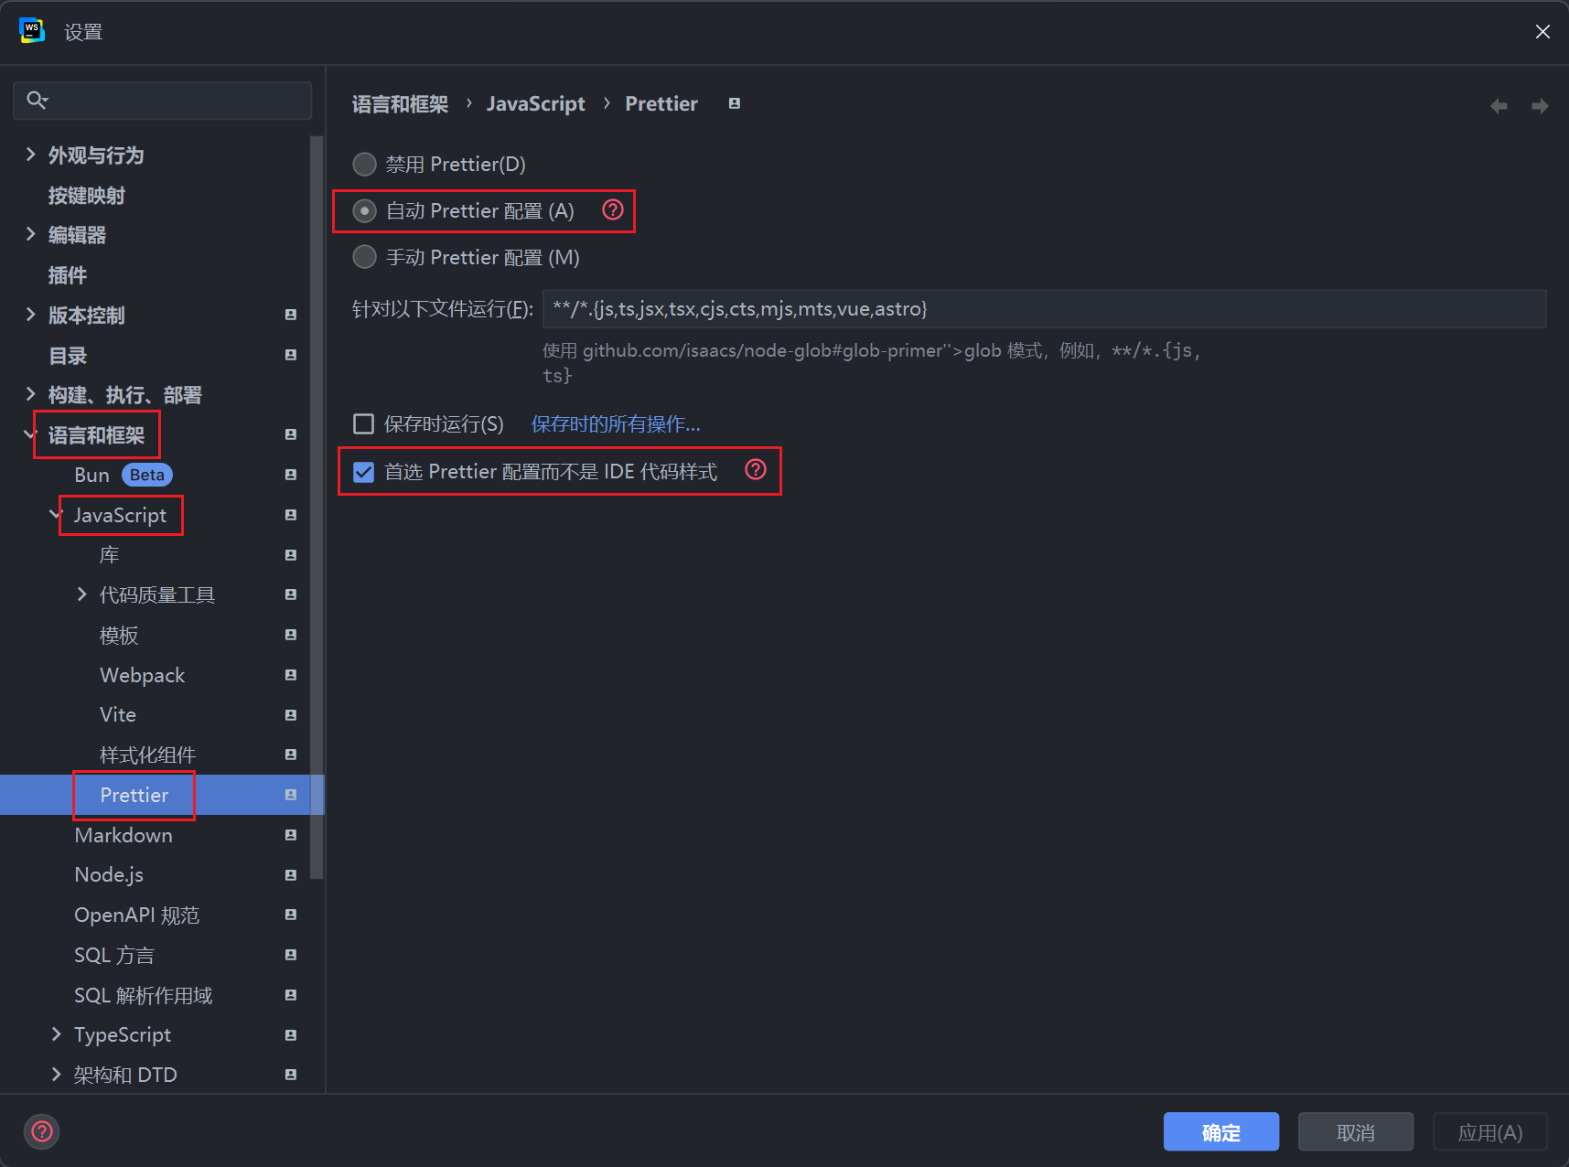Enable the 保存时运行 checkbox
1569x1167 pixels.
tap(364, 424)
